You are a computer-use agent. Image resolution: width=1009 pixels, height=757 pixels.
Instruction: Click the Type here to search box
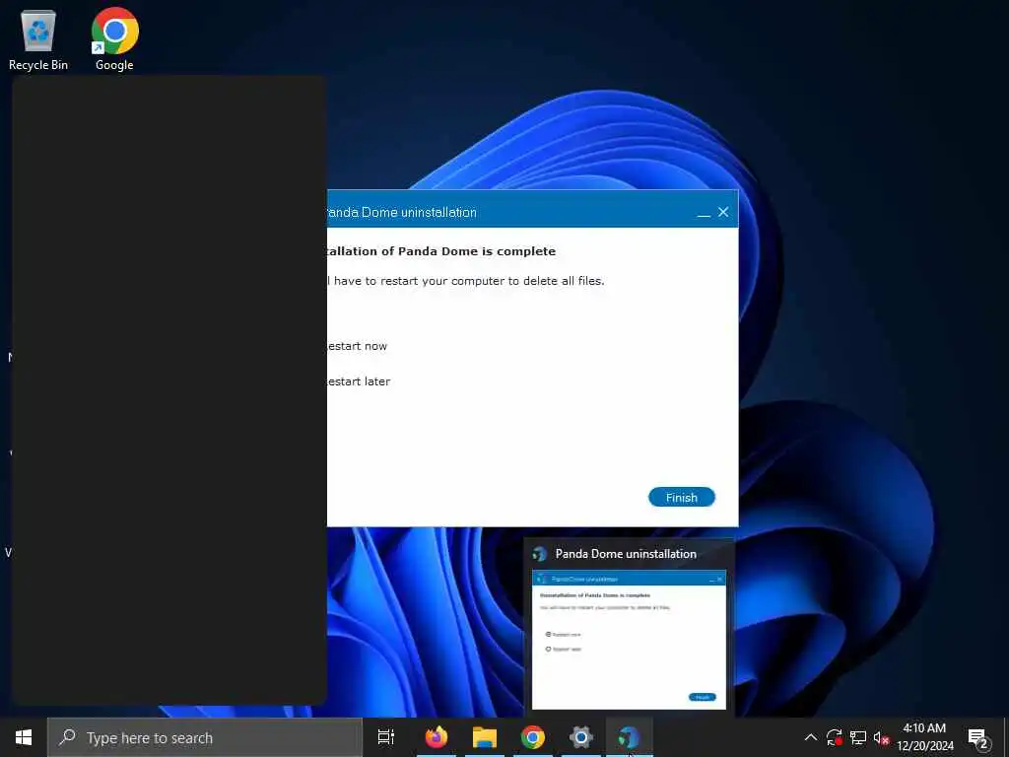tap(205, 737)
